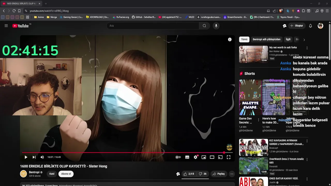Select the Tümü filter chip
Image resolution: width=331 pixels, height=186 pixels.
244,40
